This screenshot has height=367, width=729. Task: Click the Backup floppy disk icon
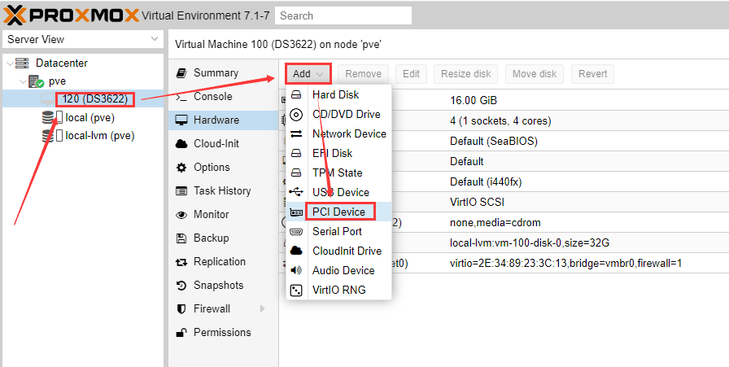click(181, 238)
